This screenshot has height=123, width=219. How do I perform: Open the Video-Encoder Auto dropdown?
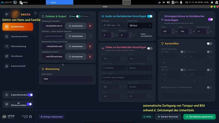pyautogui.click(x=127, y=77)
